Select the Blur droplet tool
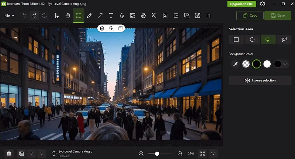This screenshot has width=295, height=159. point(122,16)
